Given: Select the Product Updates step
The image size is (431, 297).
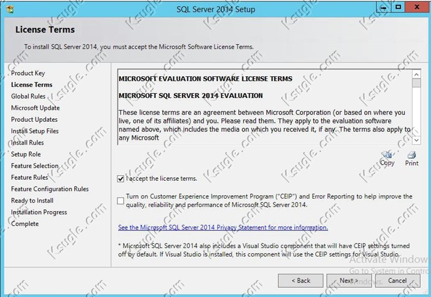Looking at the screenshot, I should click(34, 119).
